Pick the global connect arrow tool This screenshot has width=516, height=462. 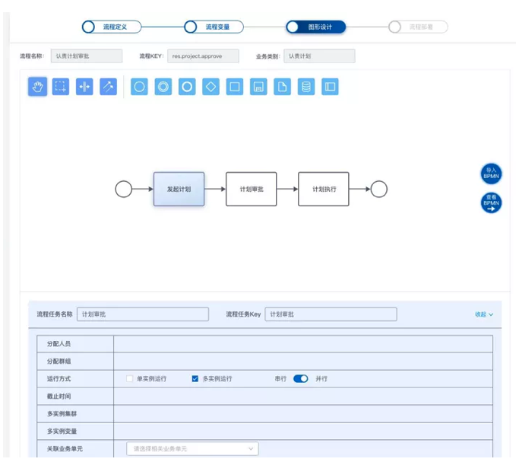[x=108, y=87]
